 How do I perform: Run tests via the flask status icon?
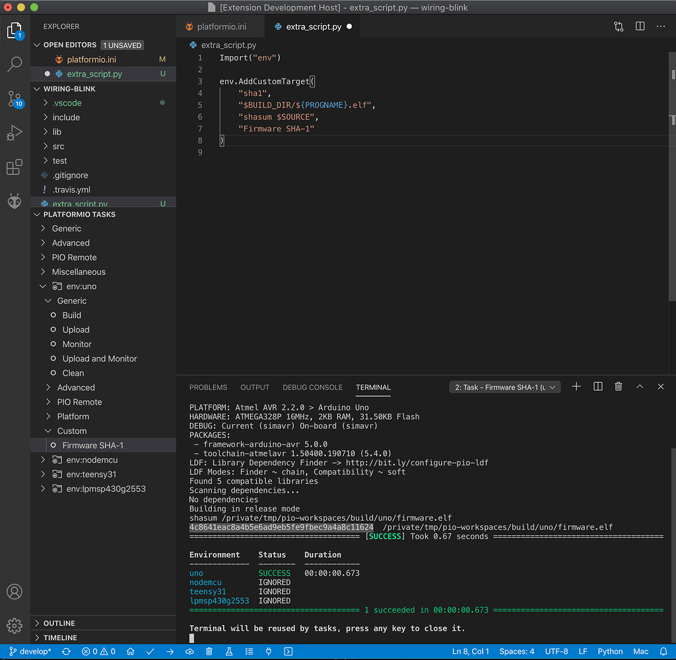[x=229, y=651]
